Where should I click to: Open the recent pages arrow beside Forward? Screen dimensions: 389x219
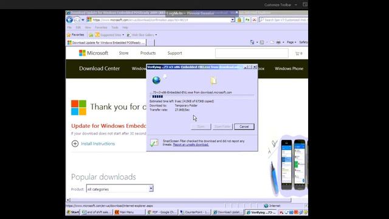(83, 20)
